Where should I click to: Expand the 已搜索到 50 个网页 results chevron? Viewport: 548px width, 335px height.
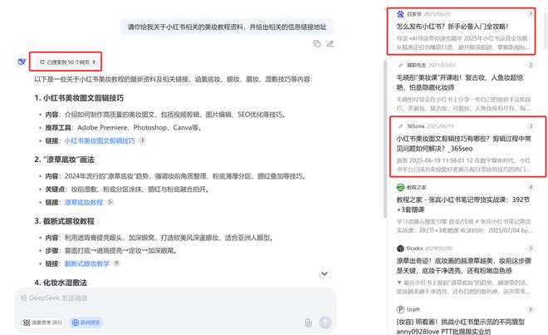point(94,62)
